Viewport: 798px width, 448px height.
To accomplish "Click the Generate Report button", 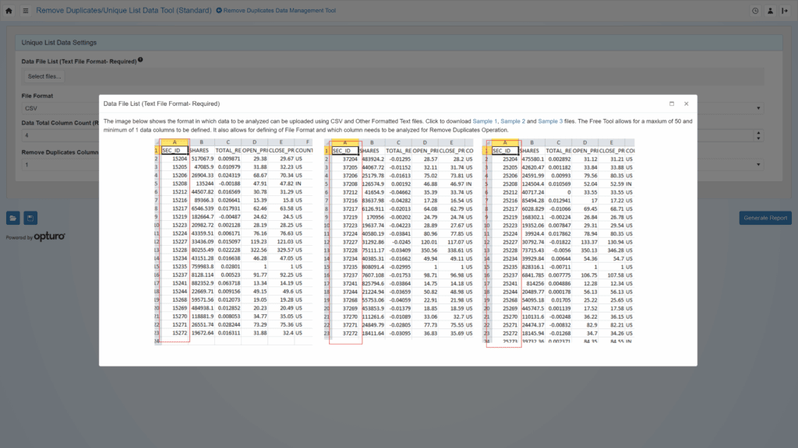I will point(764,218).
